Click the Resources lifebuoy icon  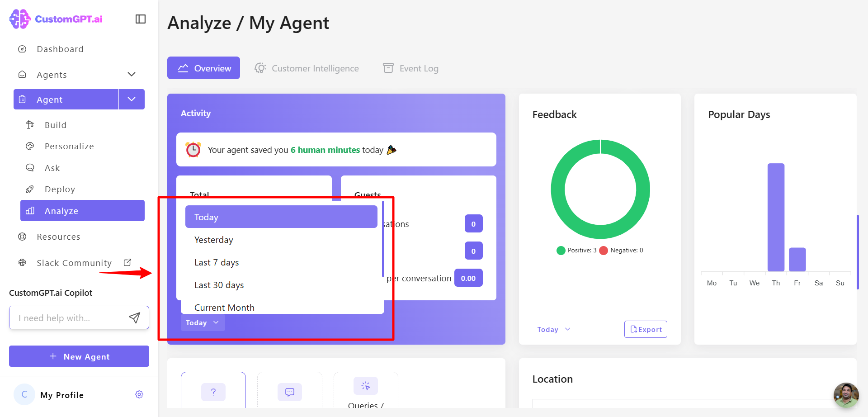(x=22, y=237)
